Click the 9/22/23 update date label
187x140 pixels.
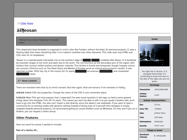(x=21, y=97)
